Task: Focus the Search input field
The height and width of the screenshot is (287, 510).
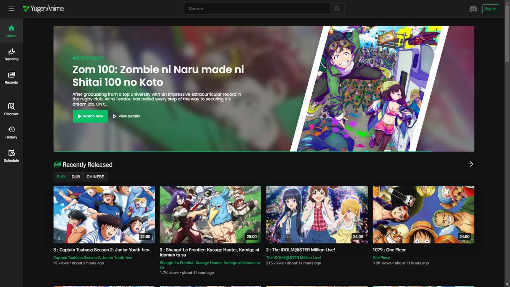Action: (x=257, y=9)
